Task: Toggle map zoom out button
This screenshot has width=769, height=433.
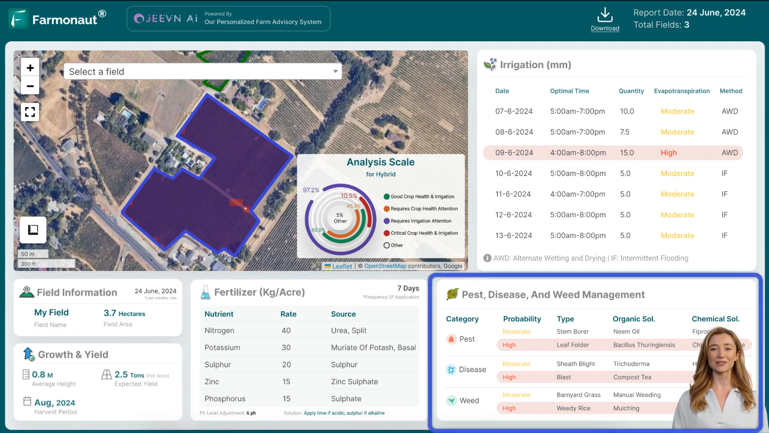Action: [30, 86]
